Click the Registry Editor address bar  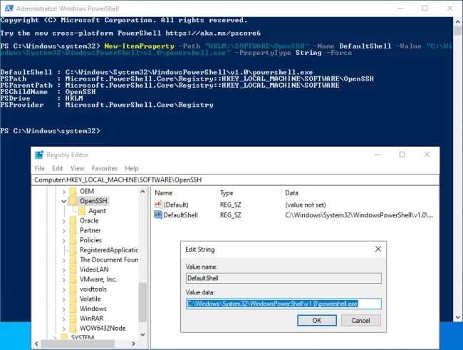tap(235, 180)
